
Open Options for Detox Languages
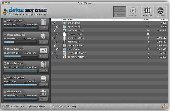[x=43, y=42]
